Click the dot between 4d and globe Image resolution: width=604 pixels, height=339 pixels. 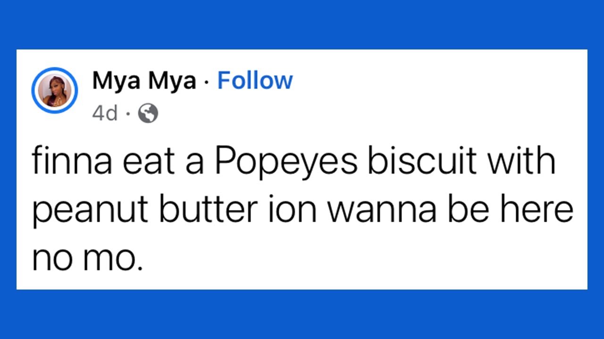point(127,114)
